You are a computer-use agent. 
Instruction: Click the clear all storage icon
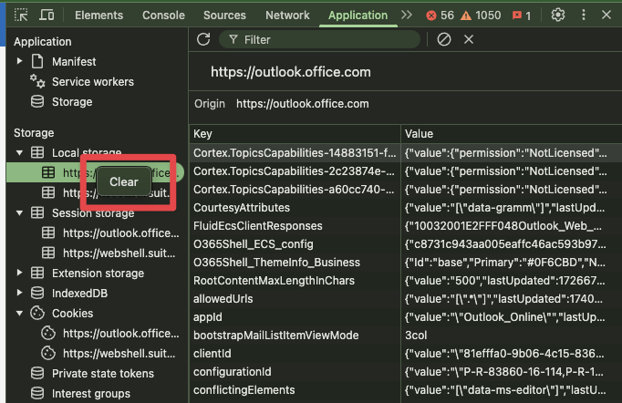click(x=444, y=39)
